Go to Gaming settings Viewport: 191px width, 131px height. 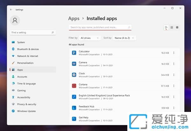(33, 90)
